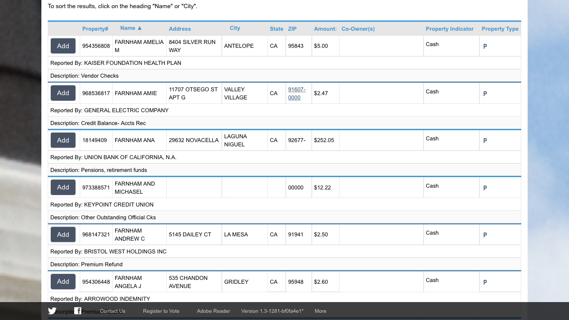Click address 535 CHANDON AVENUE
This screenshot has height=320, width=569.
[x=188, y=282]
